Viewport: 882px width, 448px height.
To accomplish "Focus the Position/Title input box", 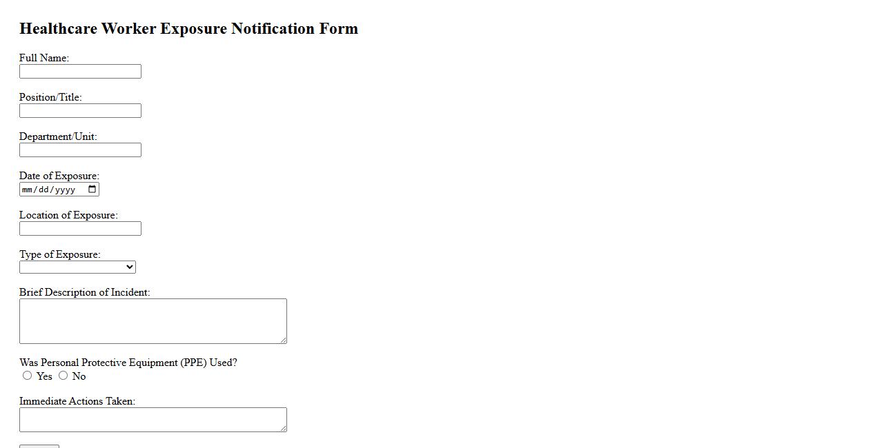I will pyautogui.click(x=80, y=111).
